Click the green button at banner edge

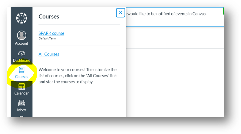click(223, 11)
